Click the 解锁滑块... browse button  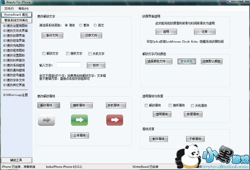[x=48, y=105]
